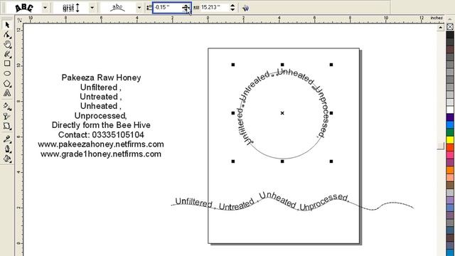Pick the yellow swatch in color palette
455x256 pixels.
450,140
